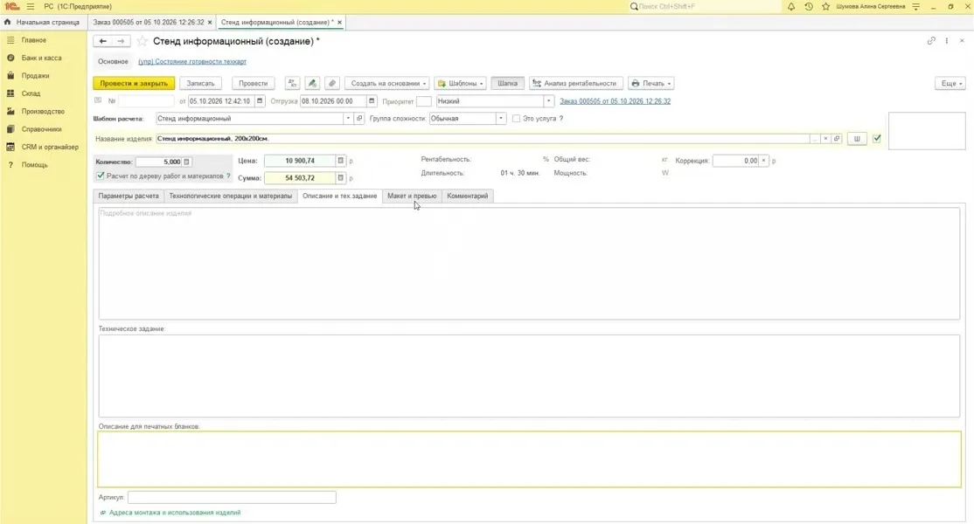The image size is (974, 524).
Task: Switch to Параметры расчета tab
Action: pos(129,196)
